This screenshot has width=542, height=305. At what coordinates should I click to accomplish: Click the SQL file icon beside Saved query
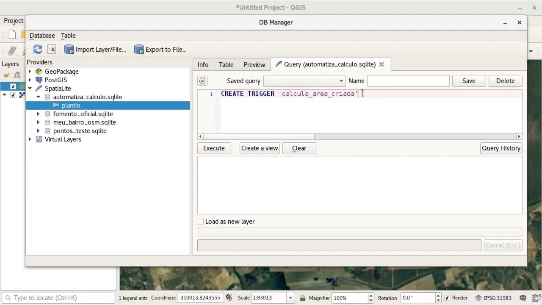click(202, 80)
